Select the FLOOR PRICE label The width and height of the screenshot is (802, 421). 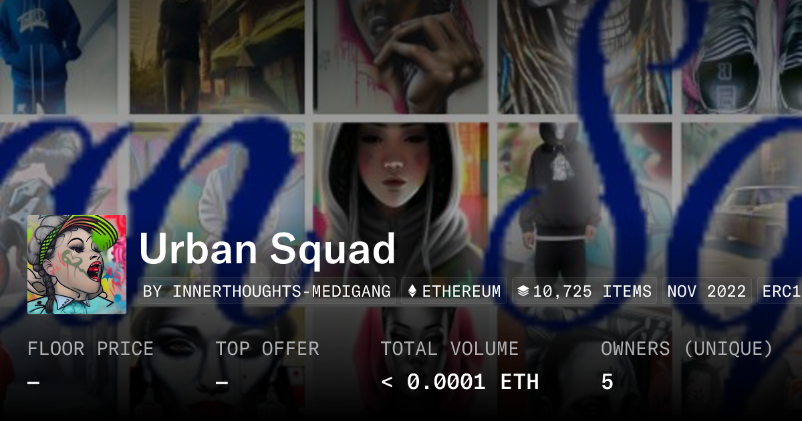[90, 349]
